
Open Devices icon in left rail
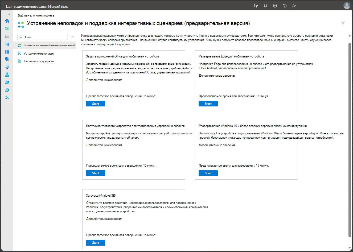pos(7,44)
